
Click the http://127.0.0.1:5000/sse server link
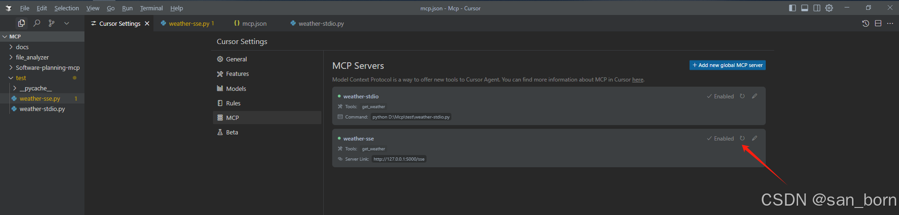click(x=399, y=159)
